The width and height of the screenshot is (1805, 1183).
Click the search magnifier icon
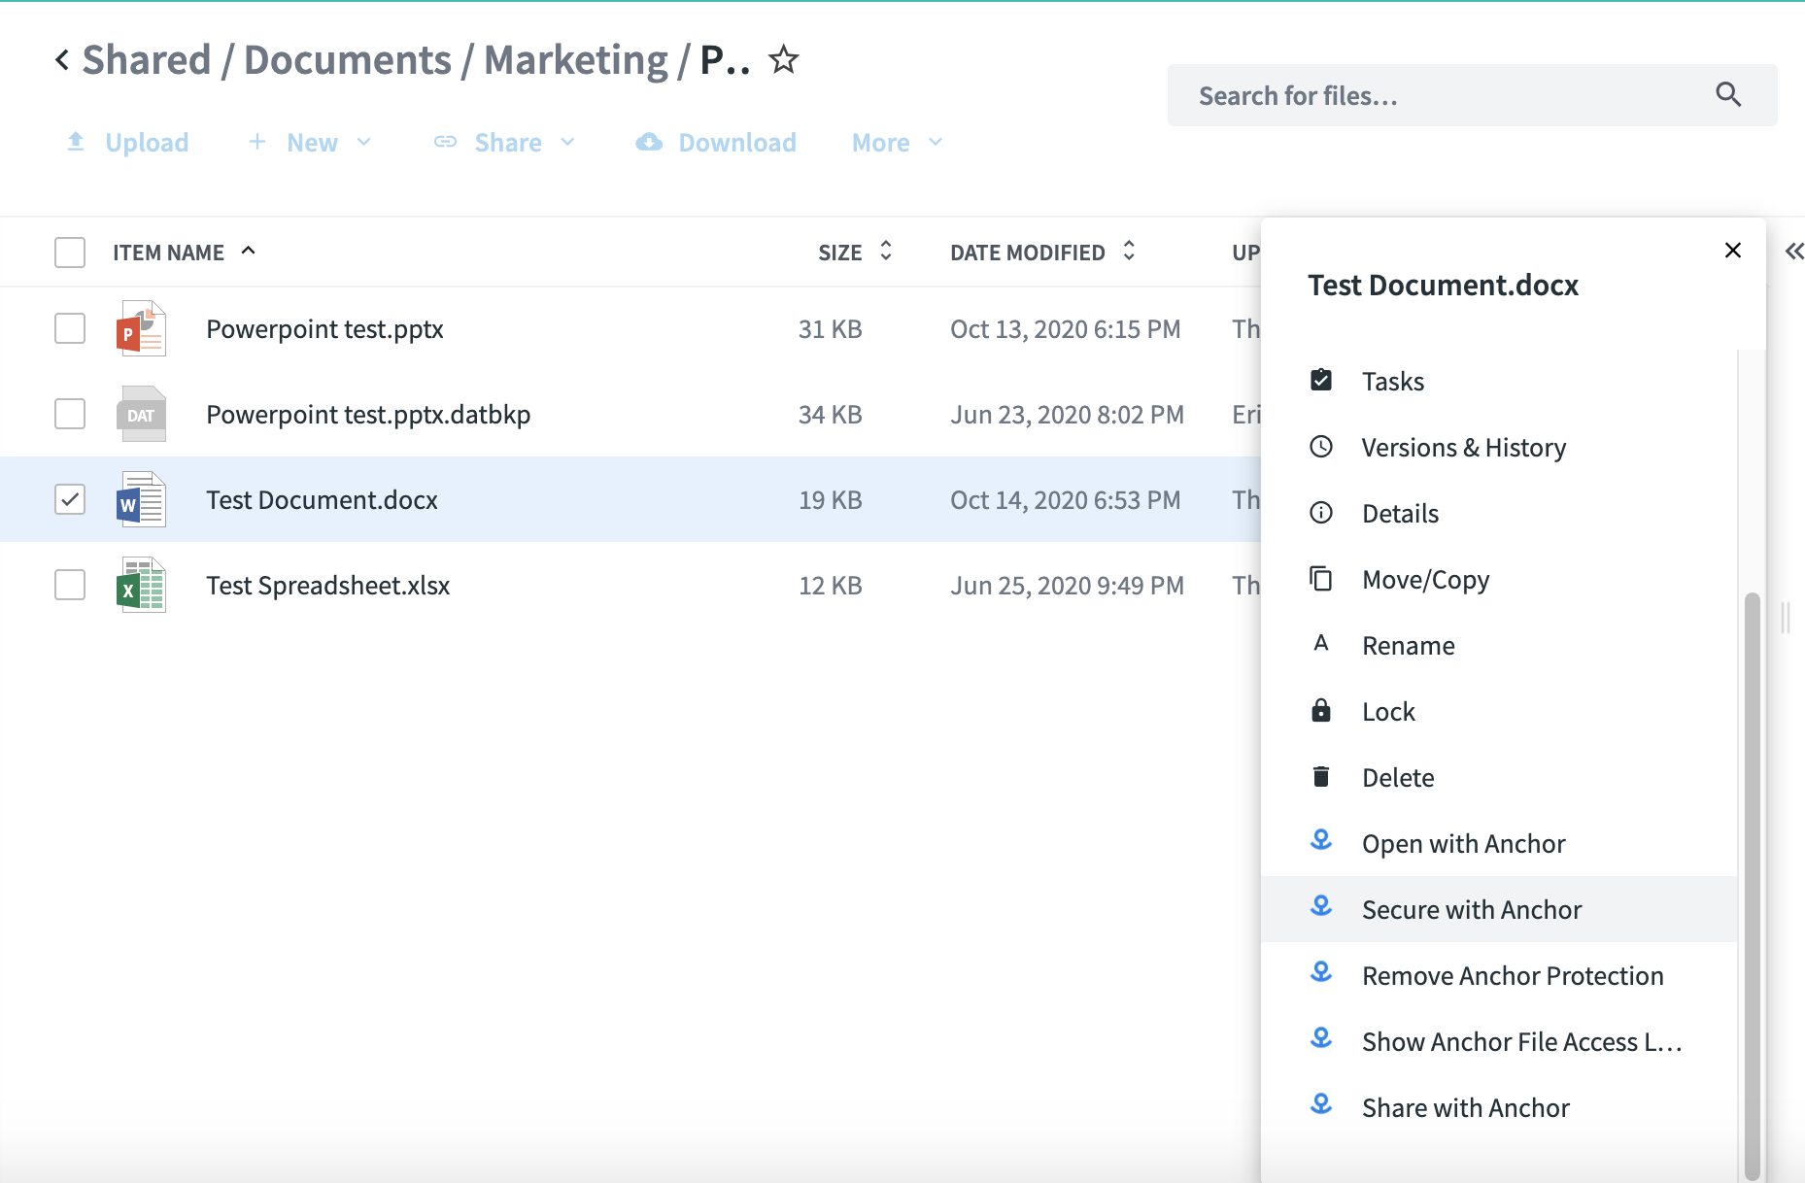coord(1727,95)
